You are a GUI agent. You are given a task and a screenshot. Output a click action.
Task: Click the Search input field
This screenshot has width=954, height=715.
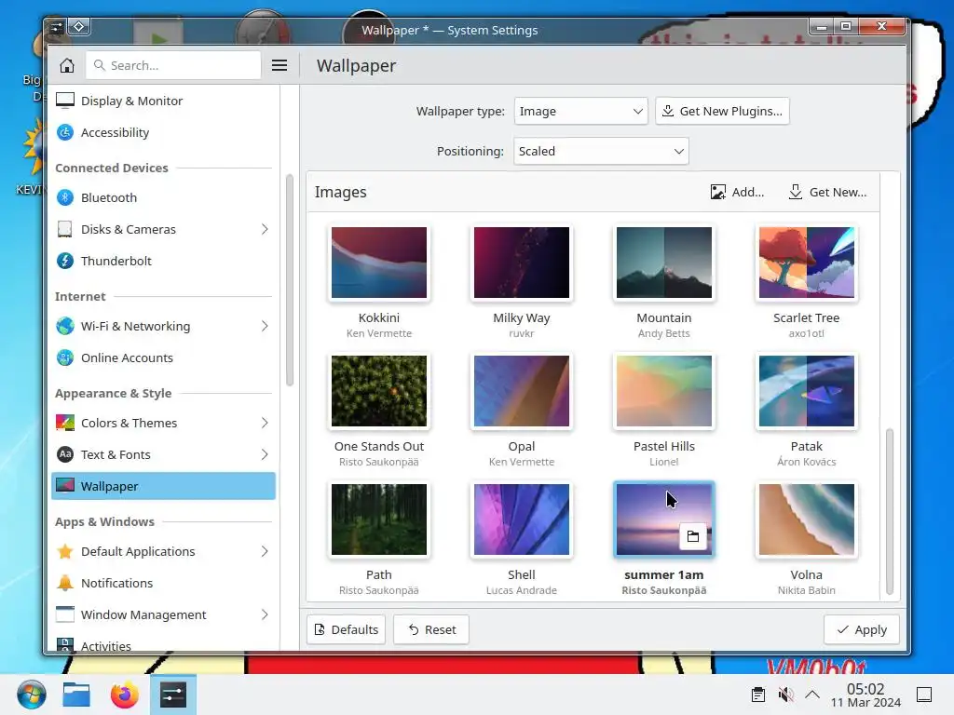(x=173, y=65)
